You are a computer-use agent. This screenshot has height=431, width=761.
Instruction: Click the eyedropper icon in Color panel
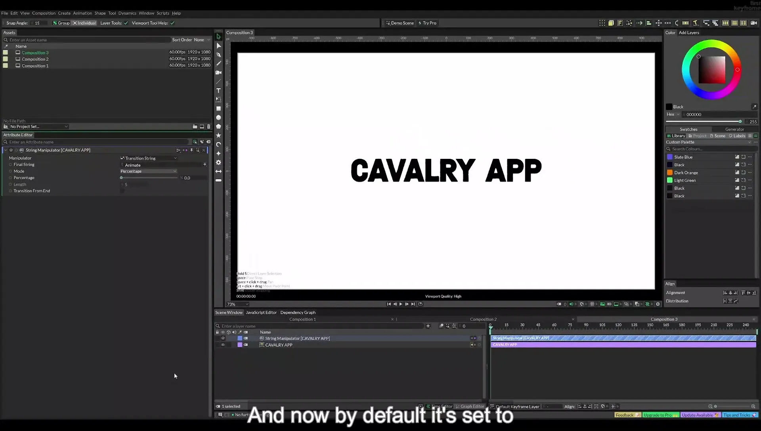tap(754, 107)
